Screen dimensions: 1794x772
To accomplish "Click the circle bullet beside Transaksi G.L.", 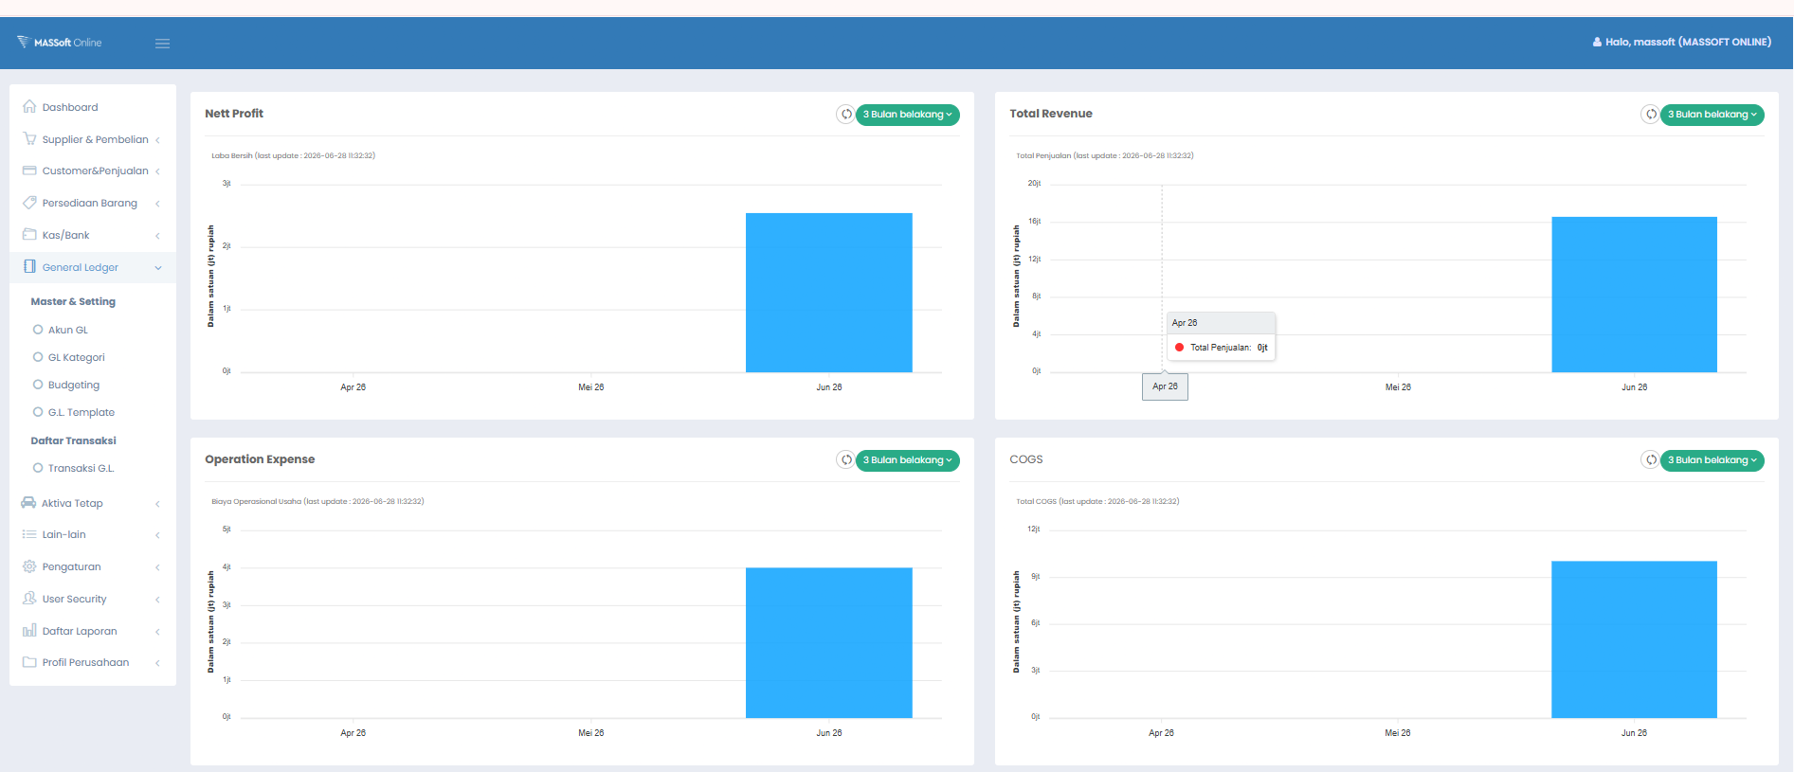I will tap(38, 468).
